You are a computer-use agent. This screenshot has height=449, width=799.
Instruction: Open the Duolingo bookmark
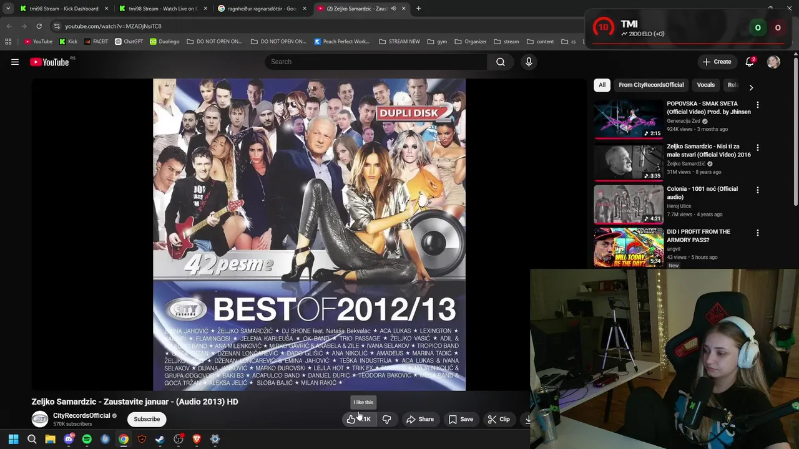click(164, 42)
